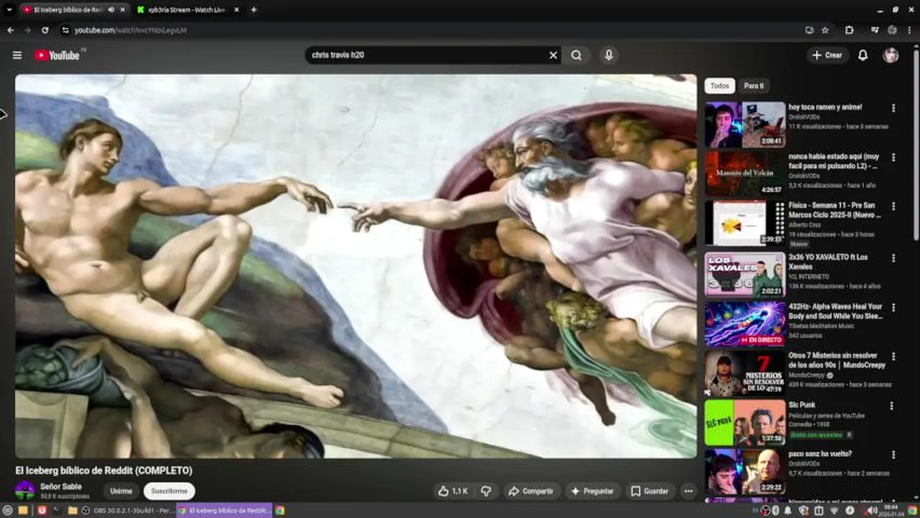Screen dimensions: 920x518
Task: Click the page vertical scrollbar
Action: tap(916, 144)
